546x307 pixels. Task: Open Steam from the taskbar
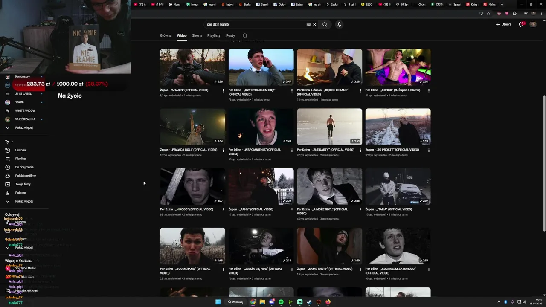[309, 302]
